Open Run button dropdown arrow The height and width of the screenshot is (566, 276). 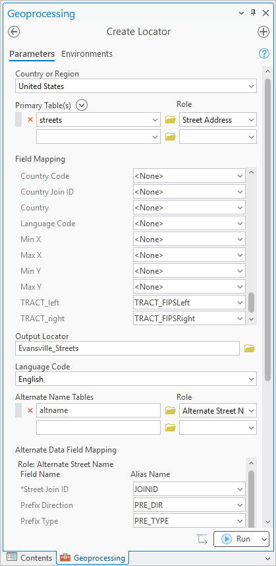pos(264,539)
